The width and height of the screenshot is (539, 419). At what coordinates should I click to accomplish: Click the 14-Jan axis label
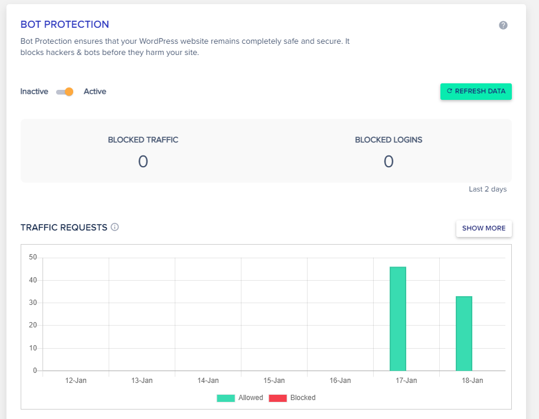click(x=208, y=381)
